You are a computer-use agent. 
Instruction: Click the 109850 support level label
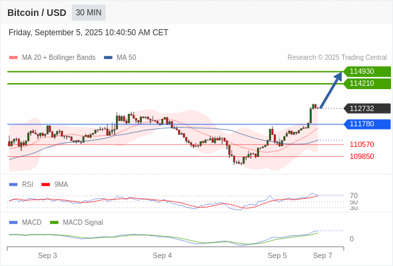[x=362, y=156]
